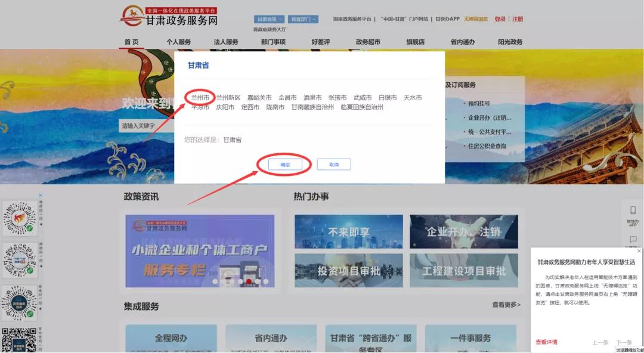Click the 登录 login link
644x353 pixels.
click(x=500, y=18)
